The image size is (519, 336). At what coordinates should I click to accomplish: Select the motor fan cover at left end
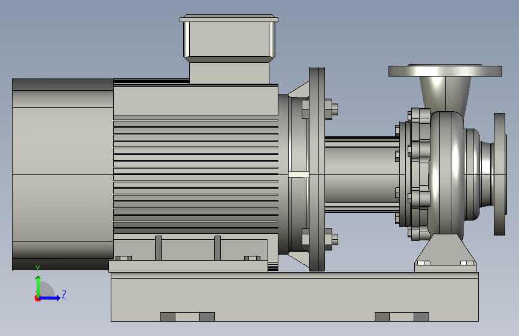pos(63,175)
